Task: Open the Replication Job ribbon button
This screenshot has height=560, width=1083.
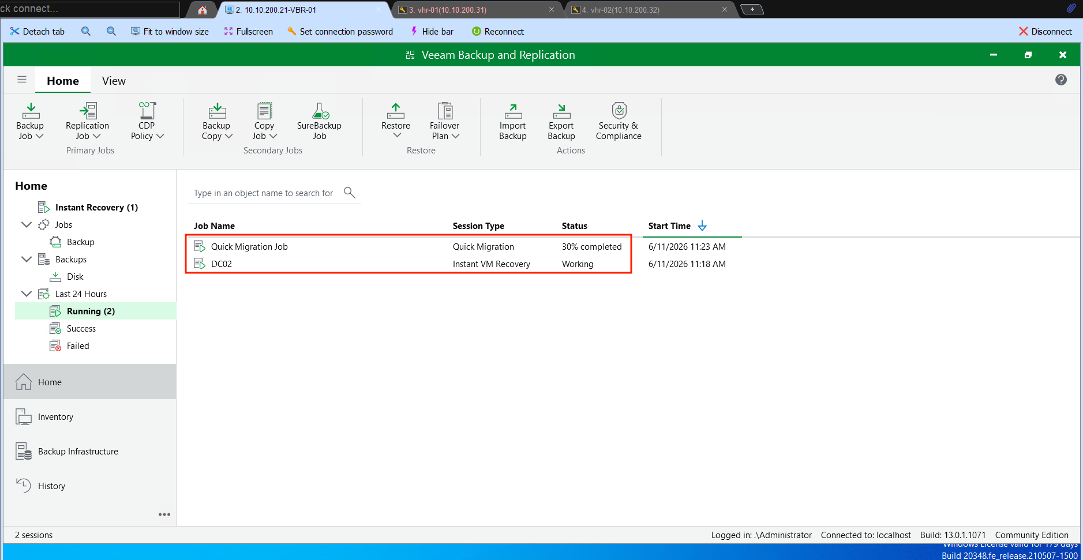Action: 87,121
